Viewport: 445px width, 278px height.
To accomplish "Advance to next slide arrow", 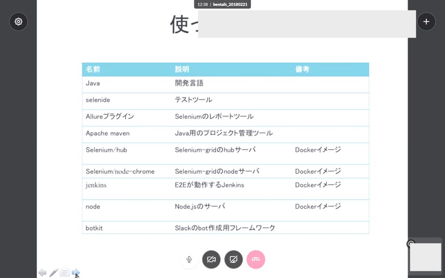I will [x=76, y=273].
